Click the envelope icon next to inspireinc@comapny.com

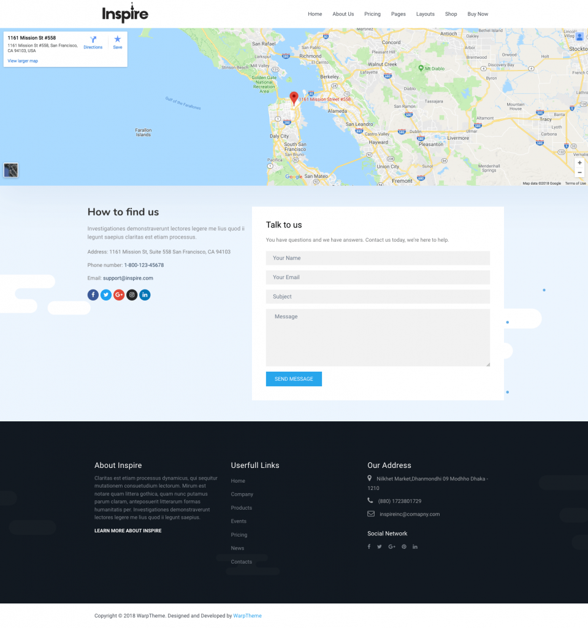(369, 514)
